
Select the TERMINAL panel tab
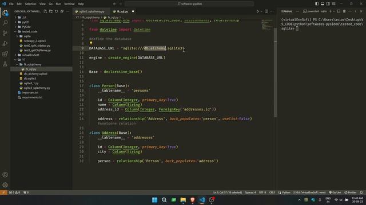[287, 11]
